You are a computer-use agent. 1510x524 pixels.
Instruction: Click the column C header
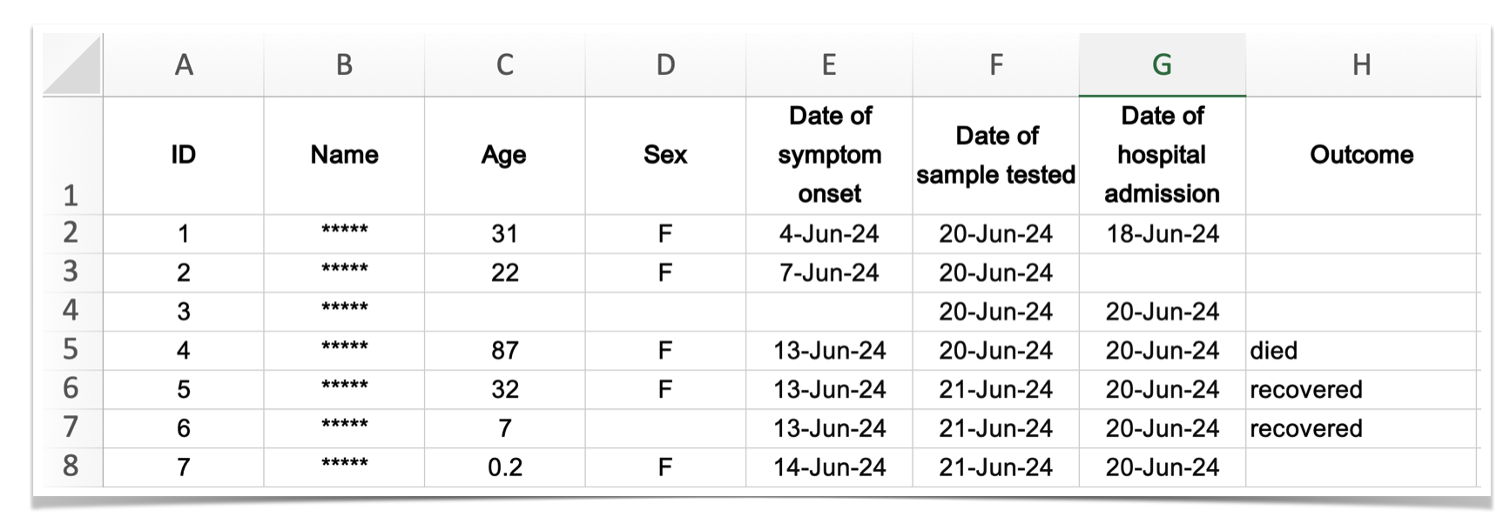[504, 65]
